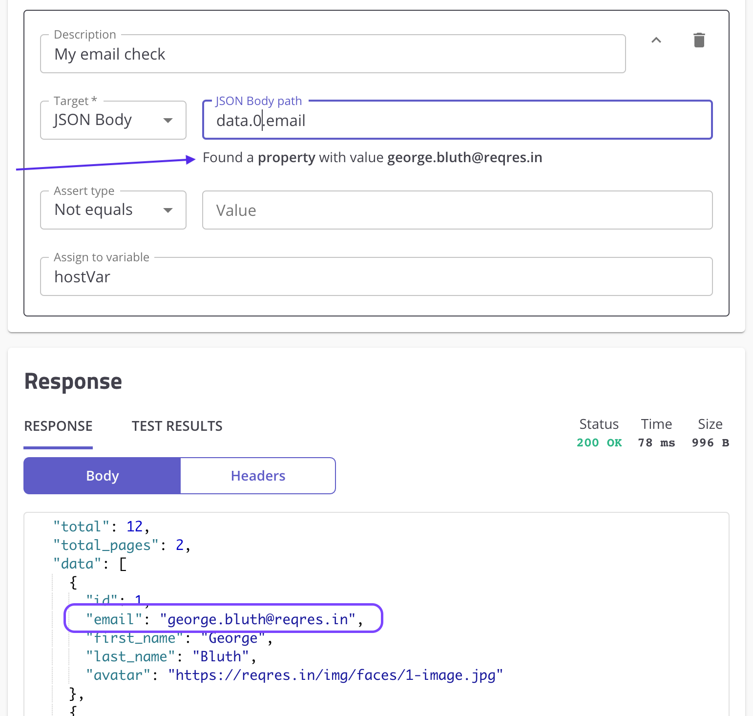Focus the Description field 'My email check'
The image size is (753, 716).
coord(333,54)
